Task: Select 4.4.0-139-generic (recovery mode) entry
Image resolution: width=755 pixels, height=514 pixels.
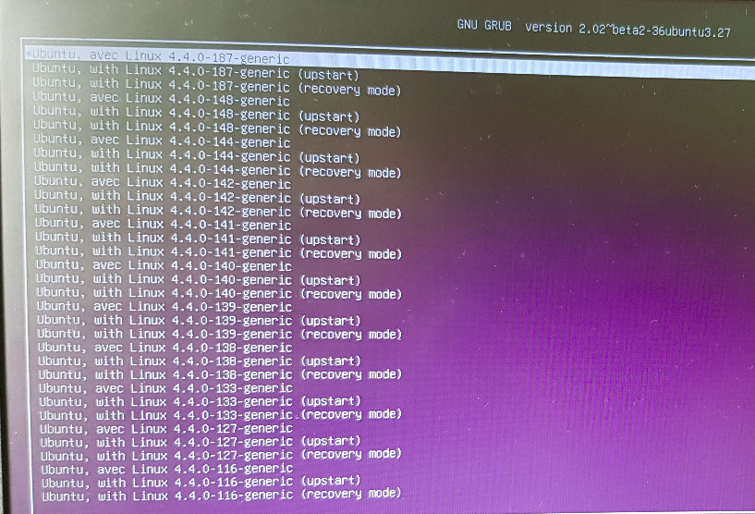Action: [x=220, y=334]
